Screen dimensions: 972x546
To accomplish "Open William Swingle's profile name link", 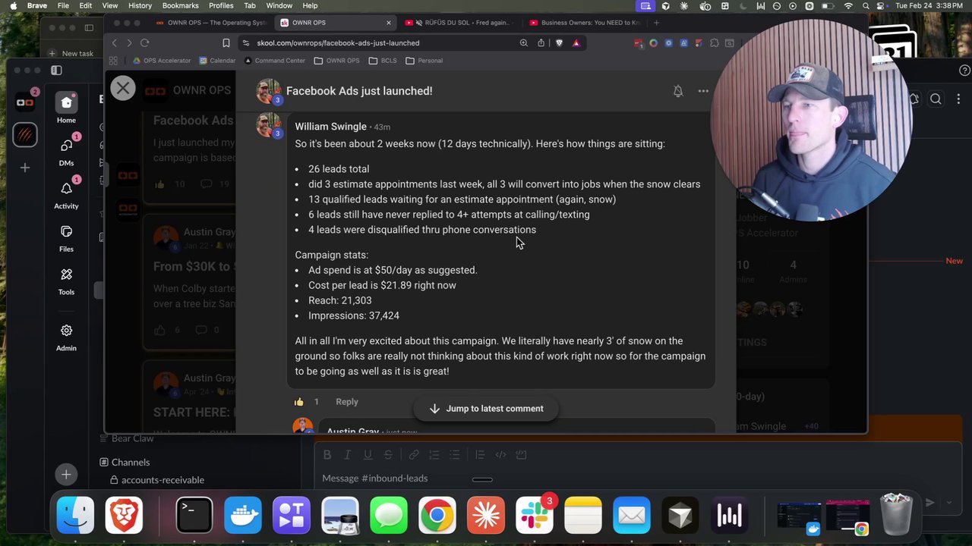I will 331,127.
